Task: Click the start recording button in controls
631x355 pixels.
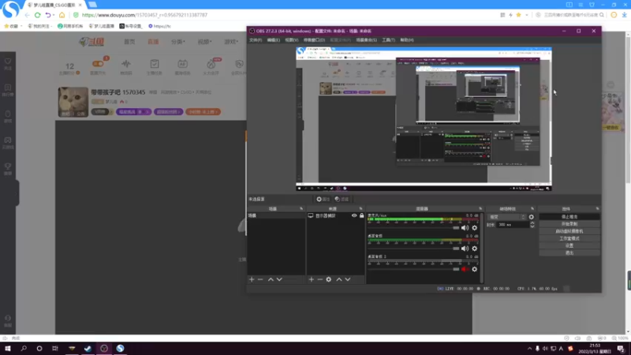Action: click(x=569, y=224)
